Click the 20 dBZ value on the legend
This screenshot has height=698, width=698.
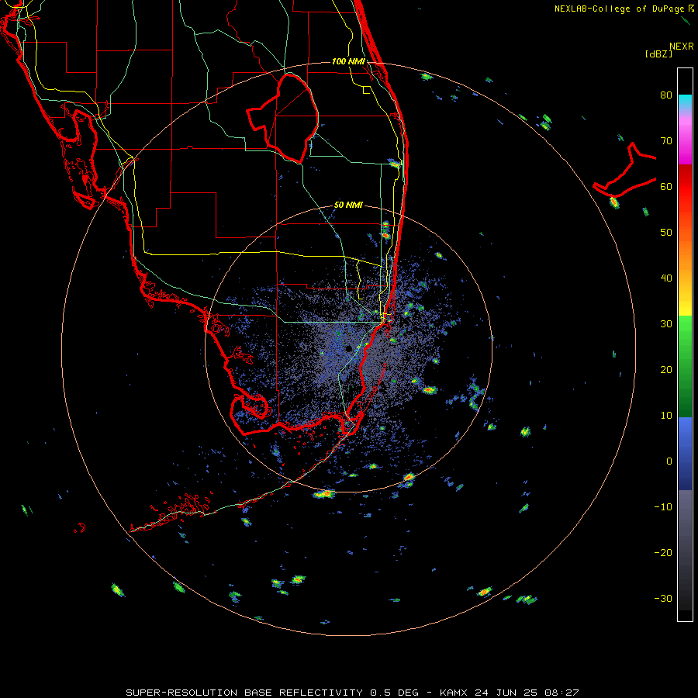tap(666, 369)
